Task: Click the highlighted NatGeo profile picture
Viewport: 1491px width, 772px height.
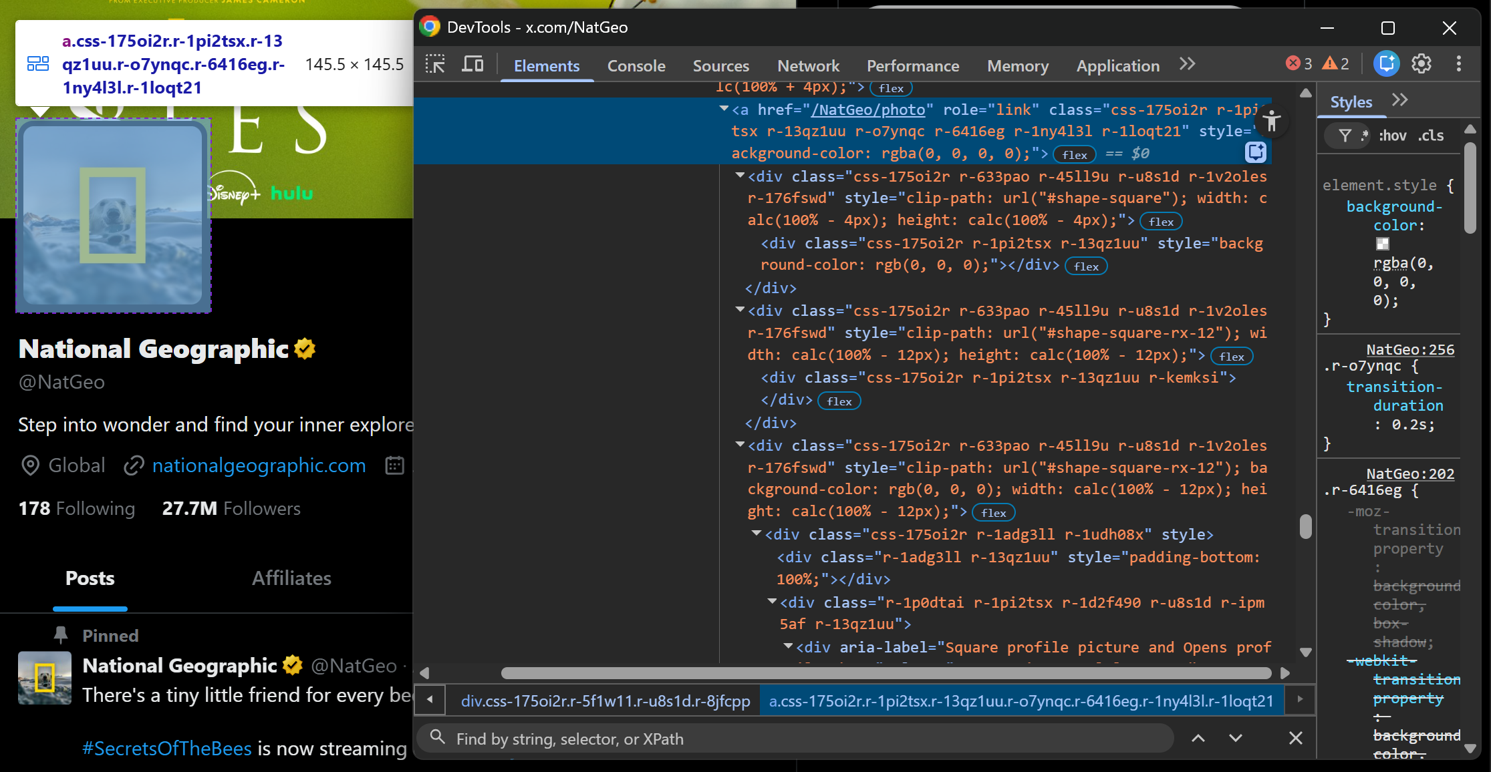Action: tap(113, 215)
